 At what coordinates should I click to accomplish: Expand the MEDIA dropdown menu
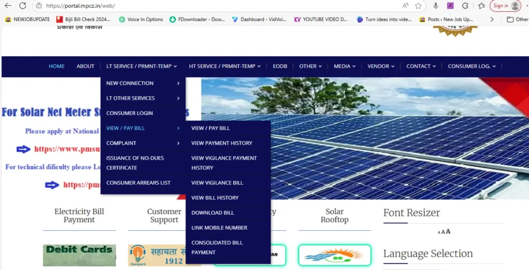(345, 67)
